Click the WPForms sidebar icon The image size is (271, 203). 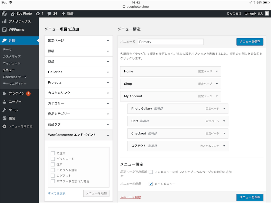[x=4, y=30]
